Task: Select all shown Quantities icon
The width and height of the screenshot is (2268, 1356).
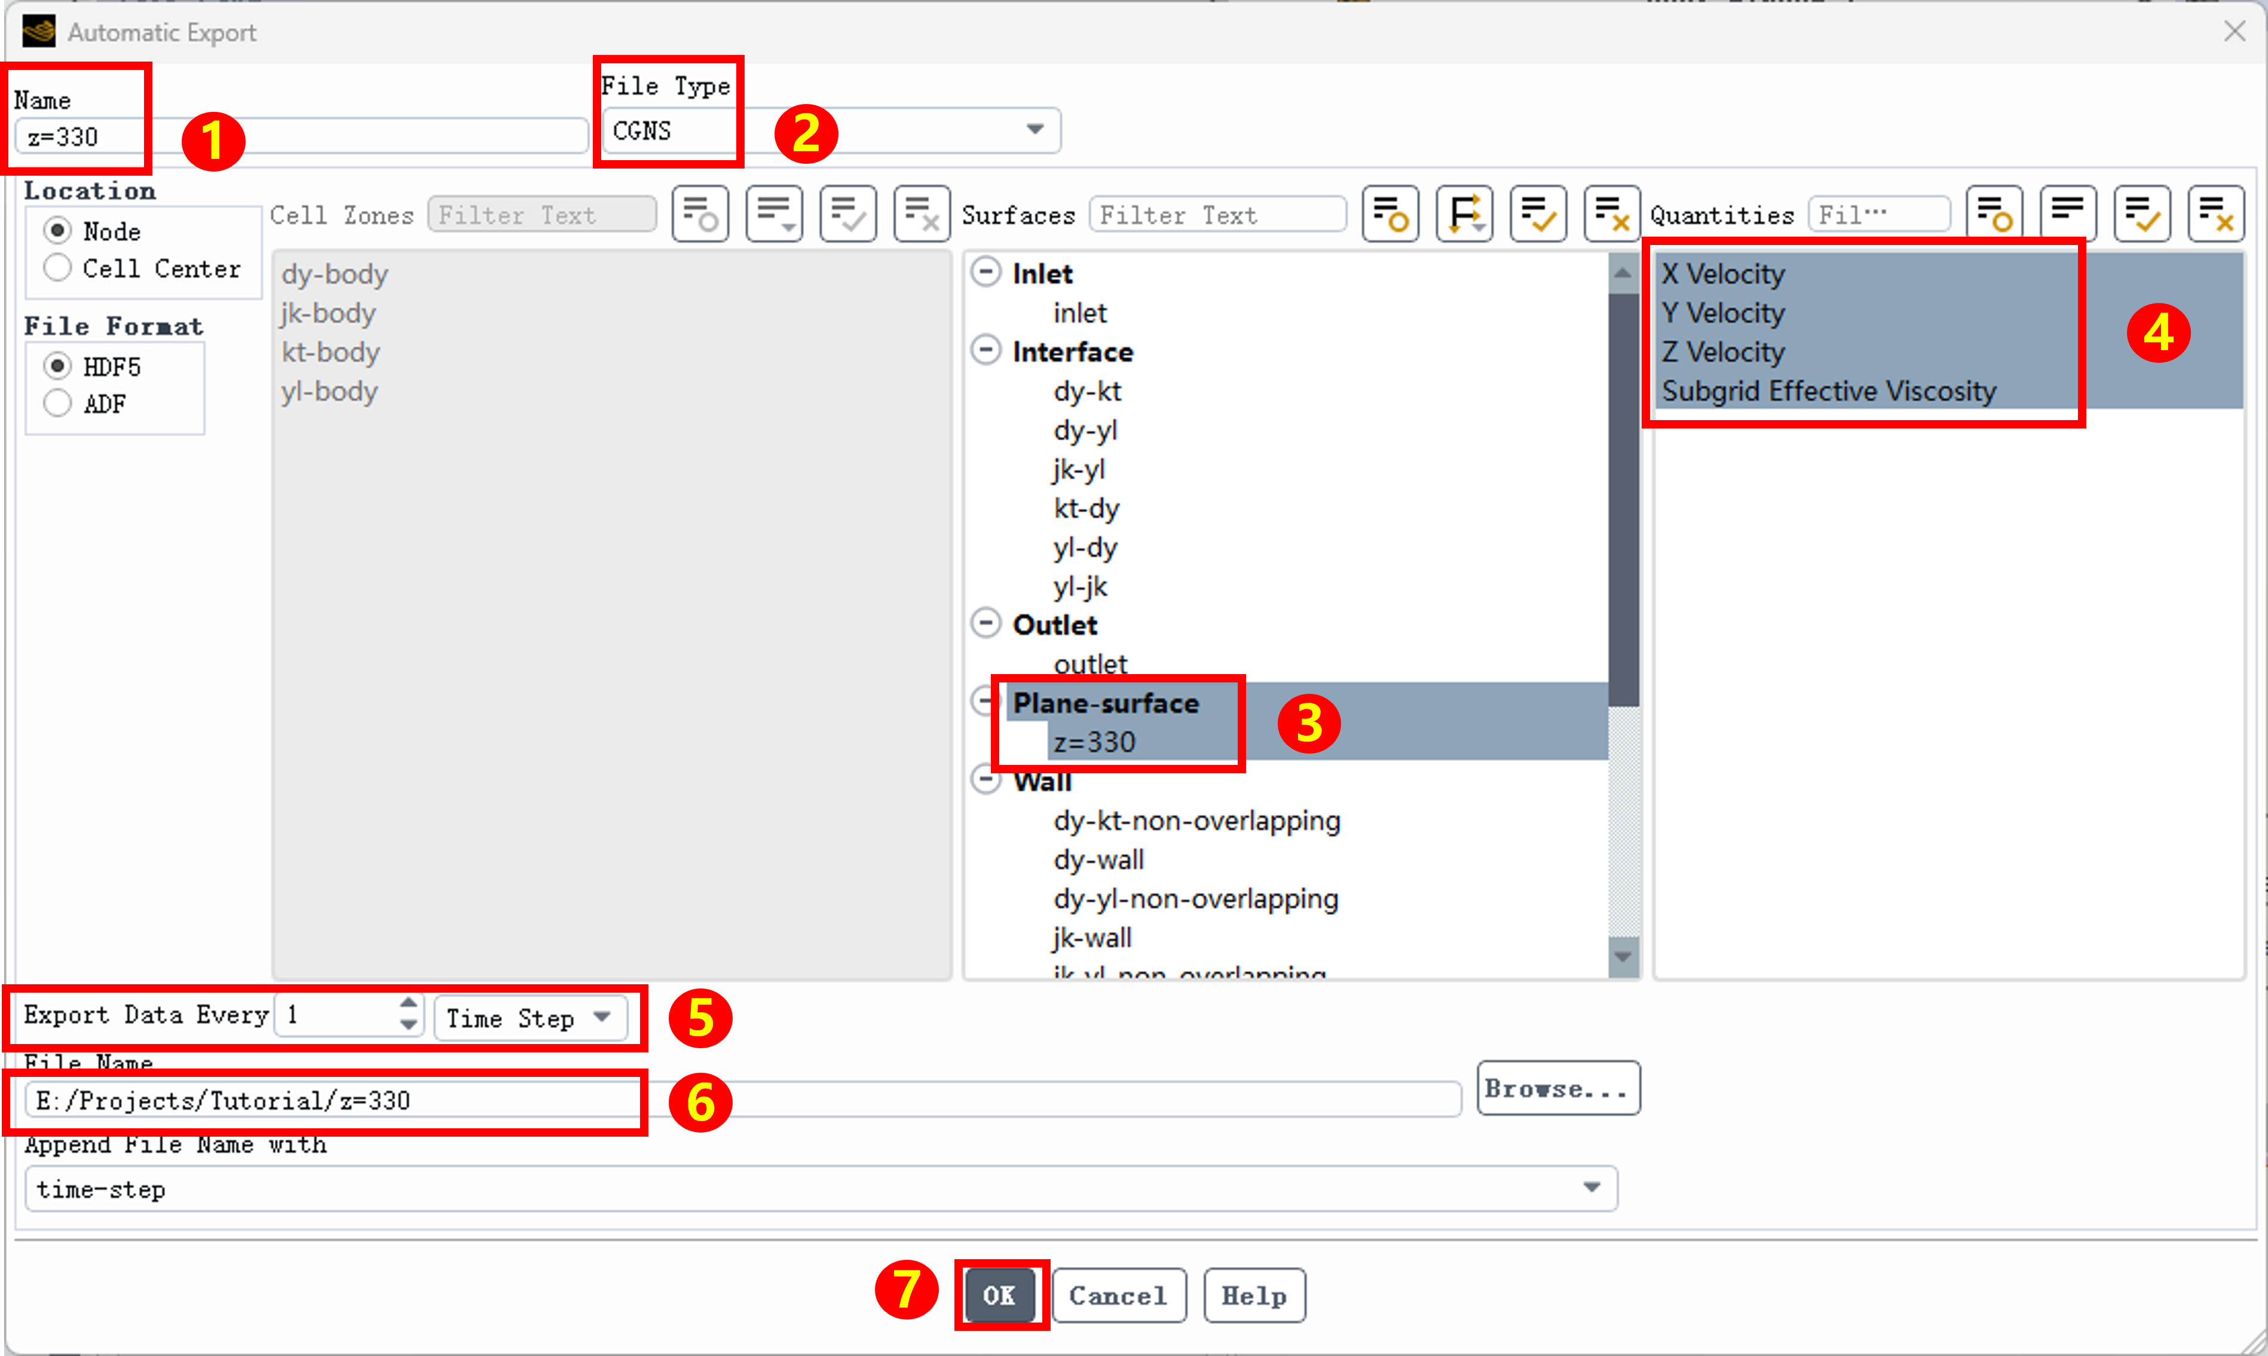Action: 2142,214
